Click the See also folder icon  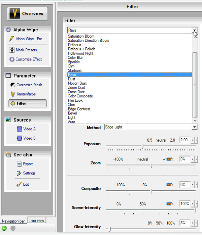(x=8, y=155)
